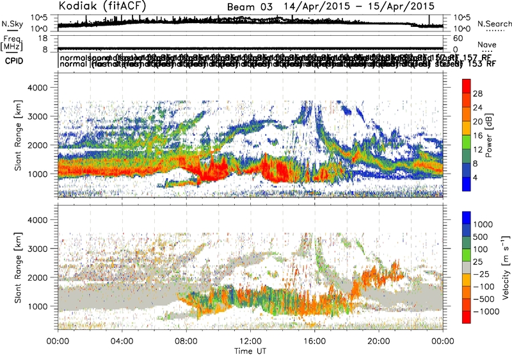Click the '28' label on Power colorbar
The image size is (512, 355).
[x=477, y=94]
